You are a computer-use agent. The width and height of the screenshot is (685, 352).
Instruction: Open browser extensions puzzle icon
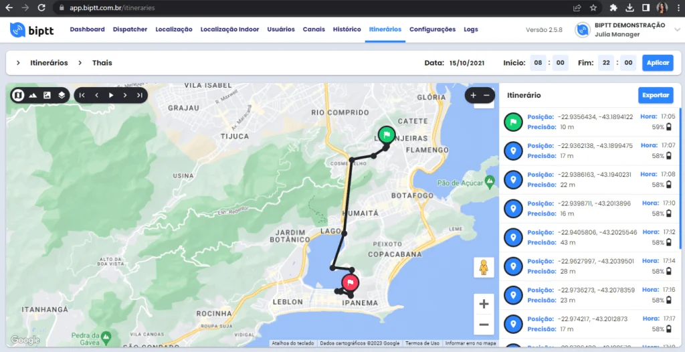point(613,7)
